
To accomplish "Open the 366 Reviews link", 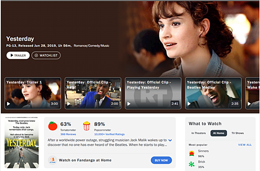I will pyautogui.click(x=68, y=134).
